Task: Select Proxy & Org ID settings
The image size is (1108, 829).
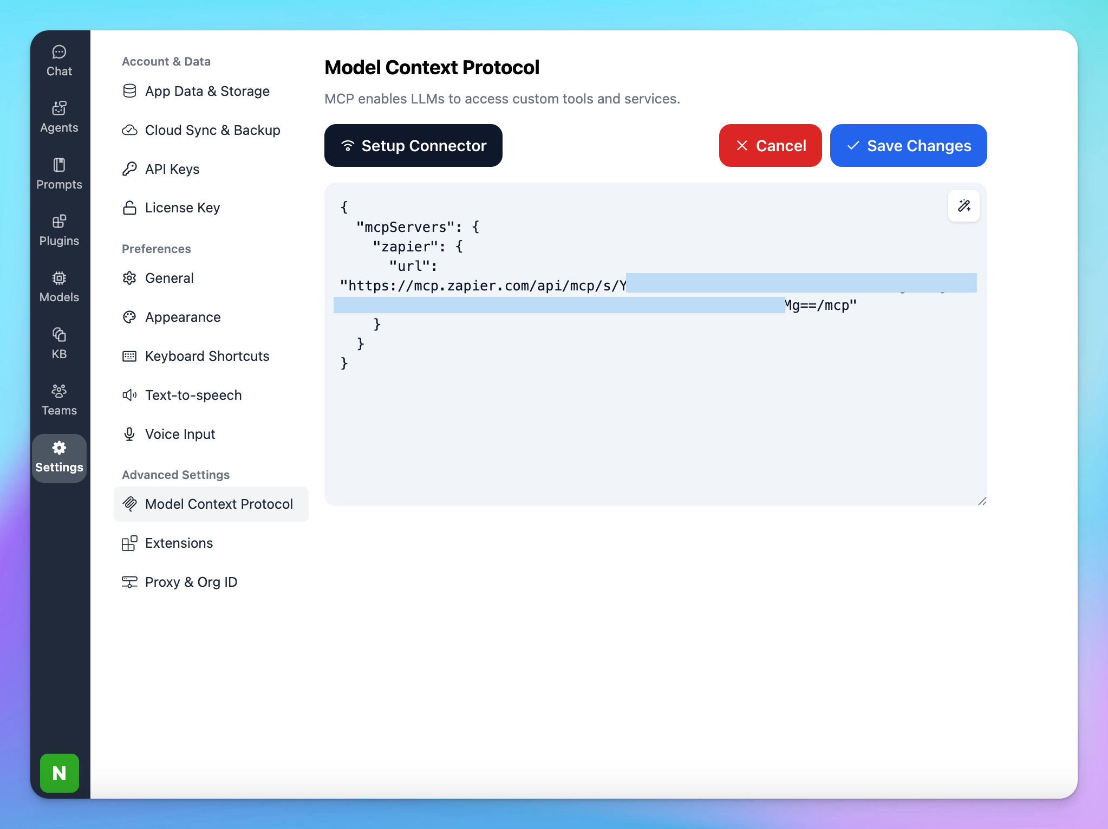Action: [191, 582]
